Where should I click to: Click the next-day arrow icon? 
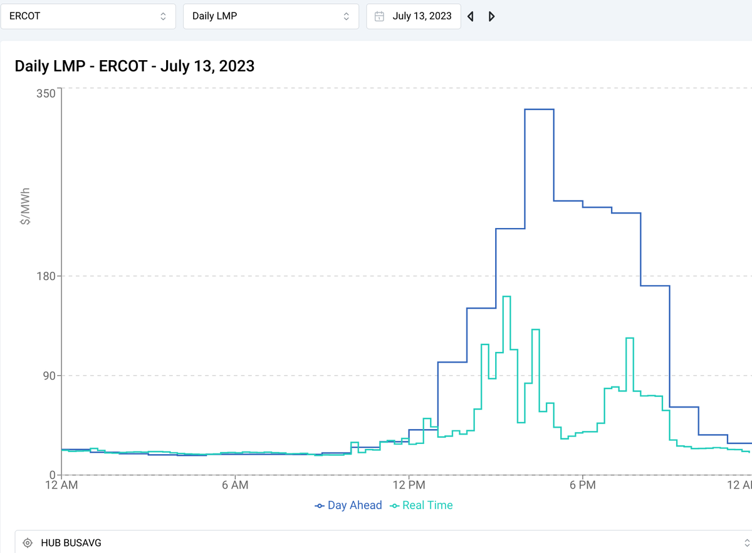pyautogui.click(x=491, y=16)
